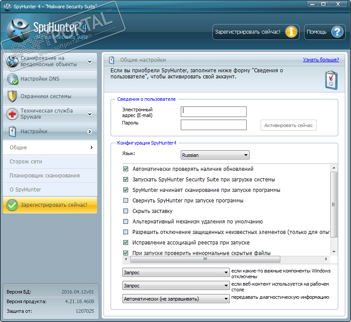Image resolution: width=351 pixels, height=322 pixels.
Task: Select the Общие settings submenu
Action: click(x=50, y=148)
